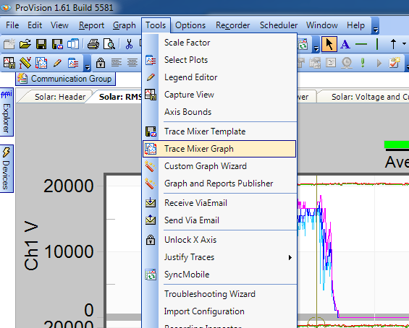Click the checklist with star toolbar icon

[x=395, y=63]
